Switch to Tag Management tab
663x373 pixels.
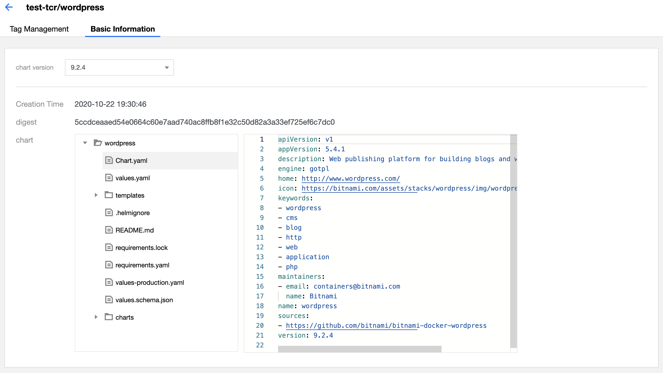[39, 29]
